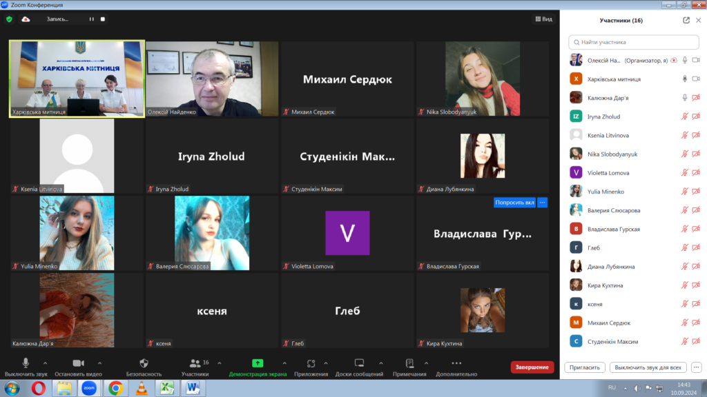Select Диана Лубянкина in participants list

coord(634,267)
